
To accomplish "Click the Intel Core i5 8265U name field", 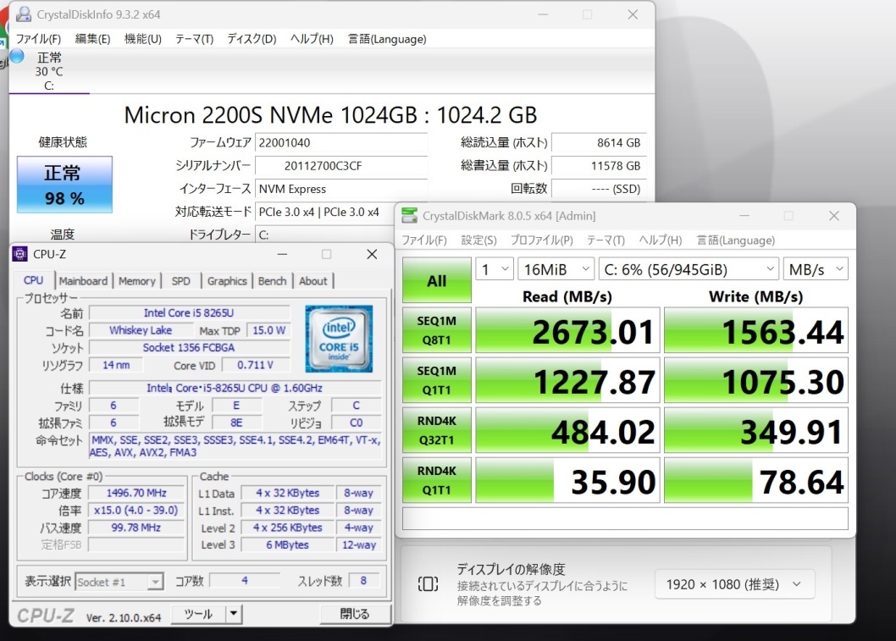I will pos(189,313).
